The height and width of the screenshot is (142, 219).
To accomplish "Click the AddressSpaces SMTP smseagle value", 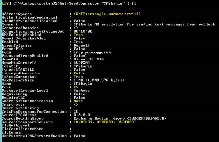I will click(107, 14).
